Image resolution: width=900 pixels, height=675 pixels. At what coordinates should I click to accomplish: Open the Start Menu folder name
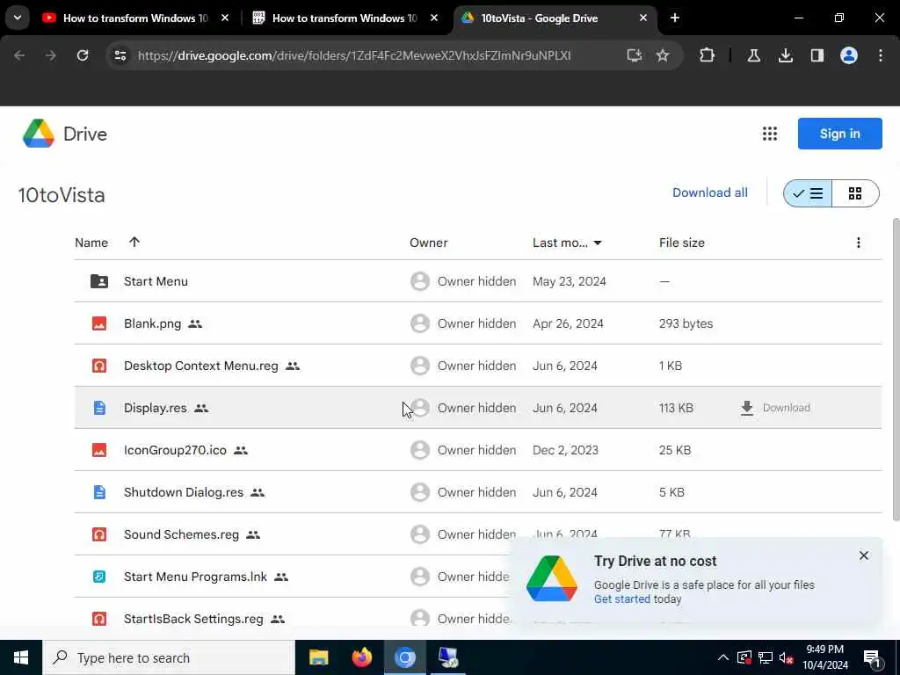[x=156, y=281]
